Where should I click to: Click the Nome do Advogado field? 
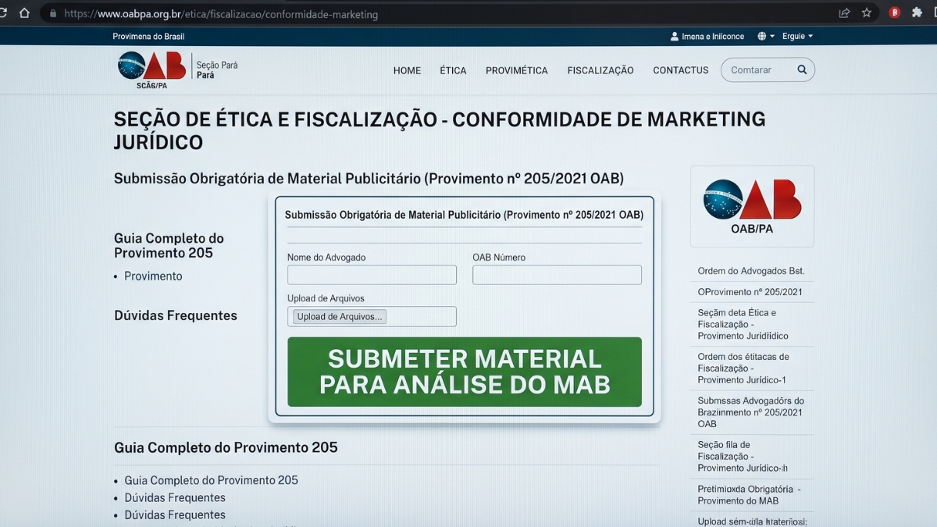[372, 275]
